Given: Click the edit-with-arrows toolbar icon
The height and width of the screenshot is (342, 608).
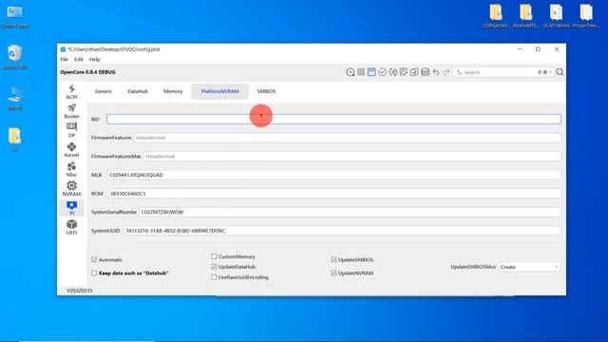Looking at the screenshot, I should tap(404, 72).
